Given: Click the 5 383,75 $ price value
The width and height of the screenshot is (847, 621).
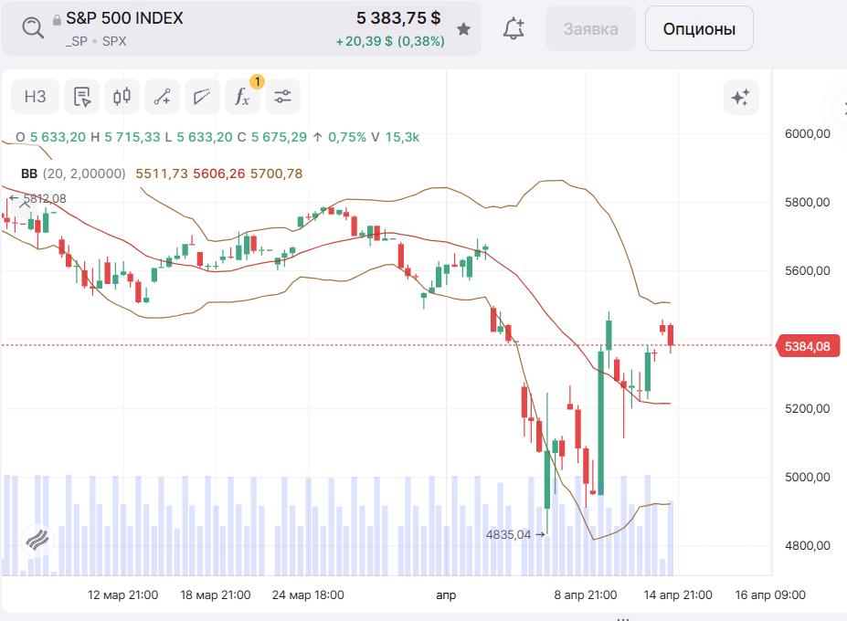Looking at the screenshot, I should coord(398,18).
